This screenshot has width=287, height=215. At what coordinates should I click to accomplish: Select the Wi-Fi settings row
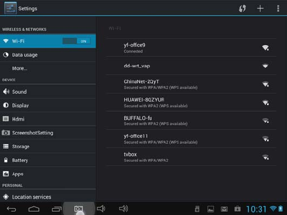[48, 41]
